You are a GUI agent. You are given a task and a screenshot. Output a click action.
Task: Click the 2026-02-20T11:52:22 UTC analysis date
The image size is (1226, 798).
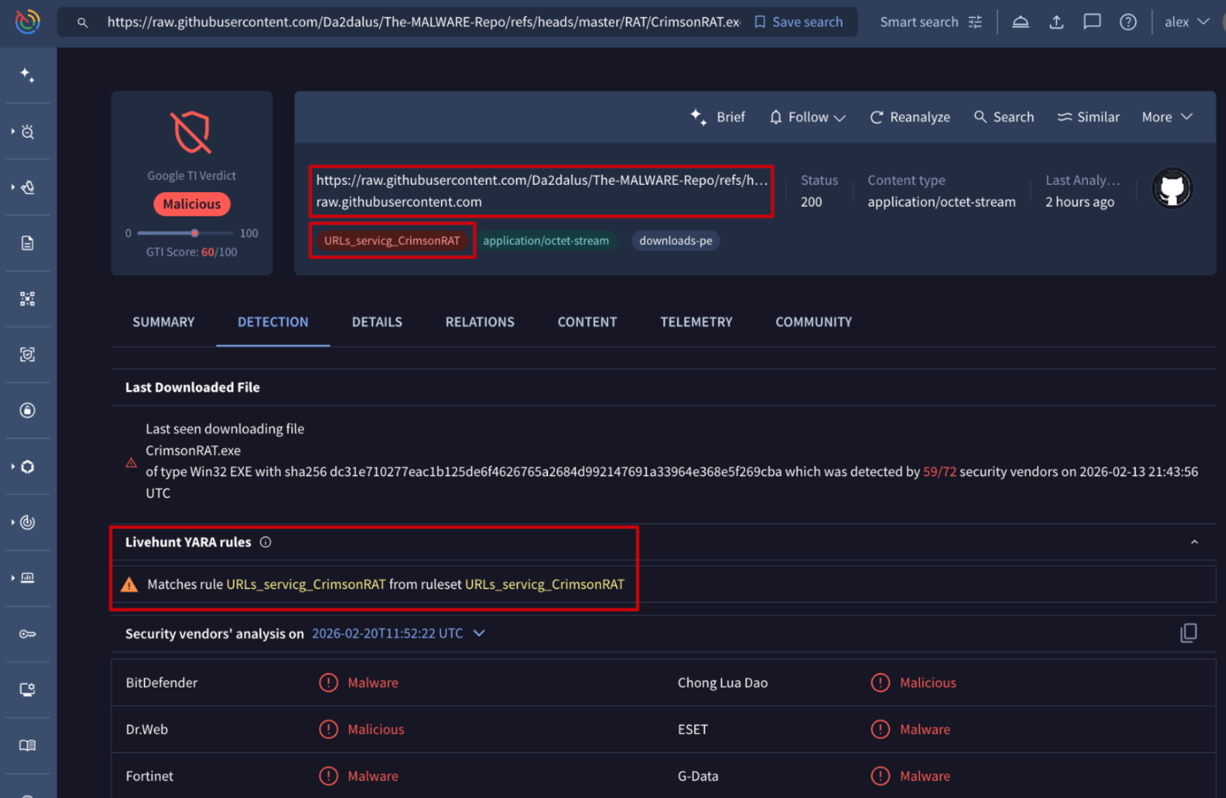pyautogui.click(x=387, y=633)
